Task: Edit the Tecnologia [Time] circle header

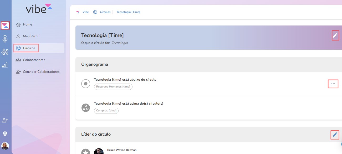Action: [335, 35]
